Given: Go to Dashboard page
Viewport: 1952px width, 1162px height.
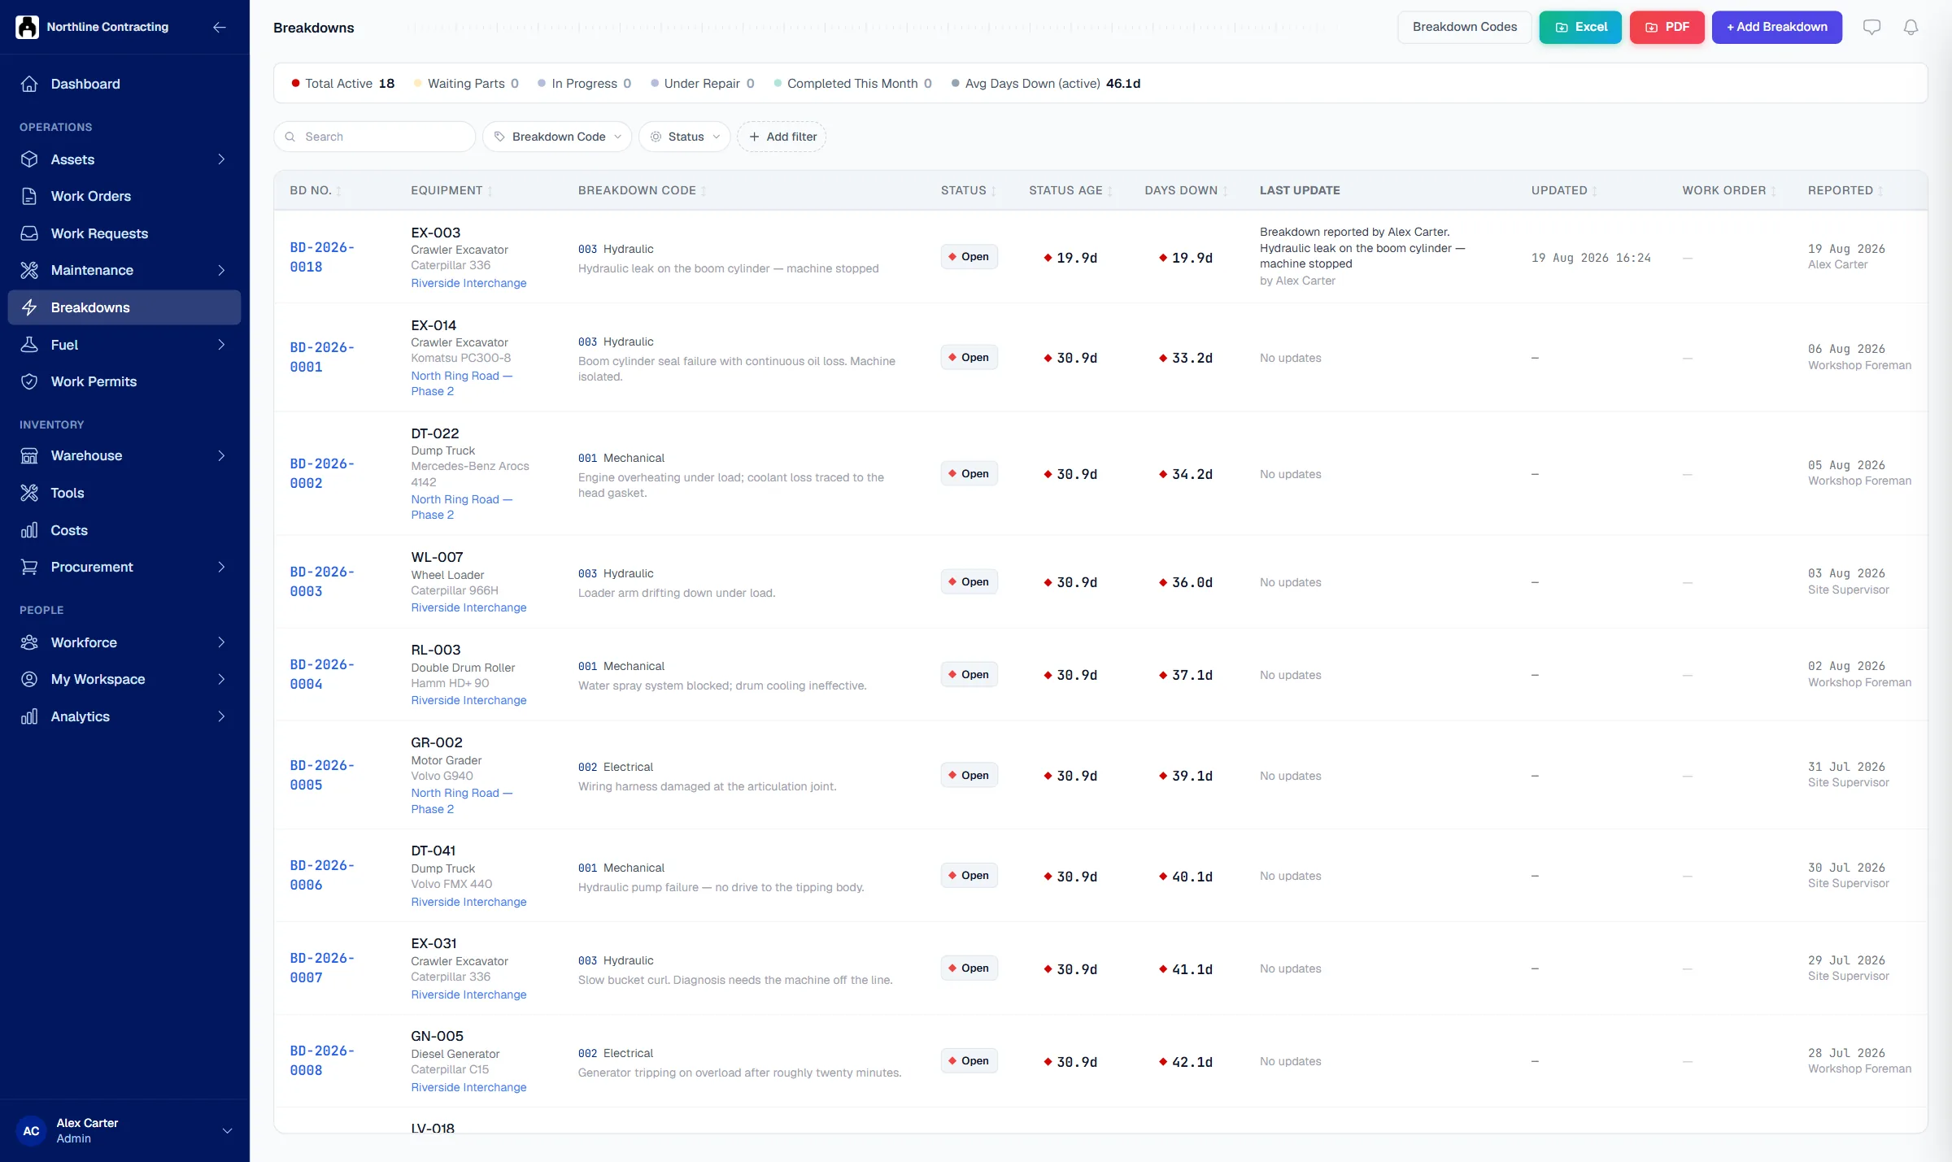Looking at the screenshot, I should pos(124,84).
